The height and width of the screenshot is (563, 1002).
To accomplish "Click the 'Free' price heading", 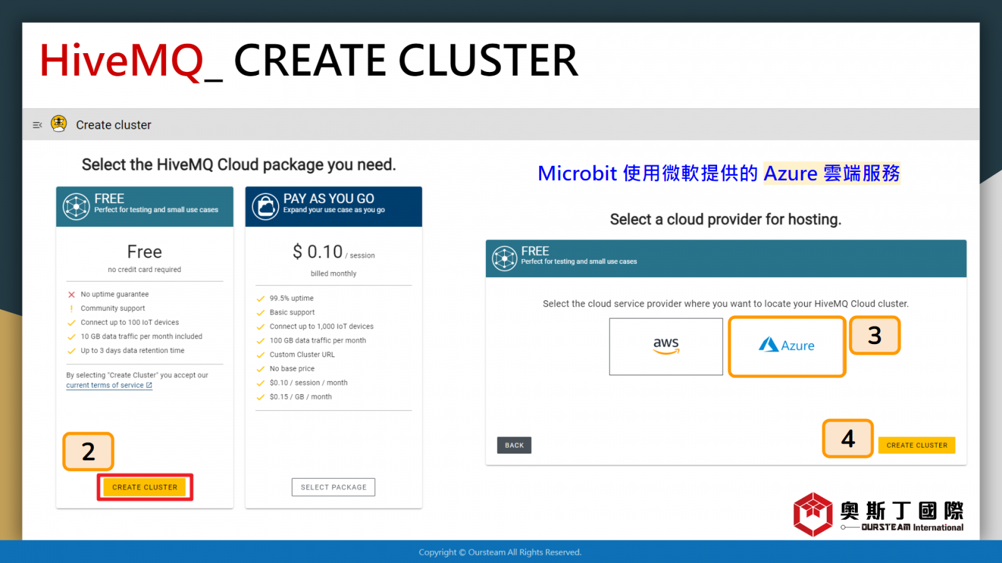I will point(145,251).
